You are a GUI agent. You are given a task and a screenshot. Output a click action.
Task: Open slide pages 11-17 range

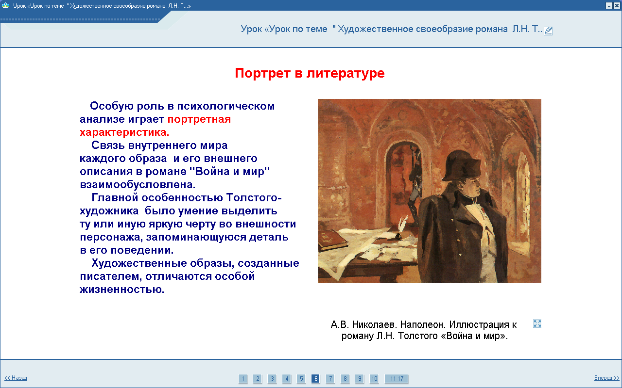(x=397, y=379)
